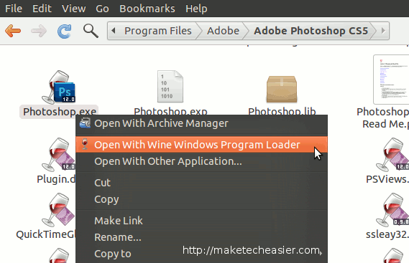The image size is (409, 263).
Task: Click the Photoshop.exe file name label
Action: [x=59, y=112]
